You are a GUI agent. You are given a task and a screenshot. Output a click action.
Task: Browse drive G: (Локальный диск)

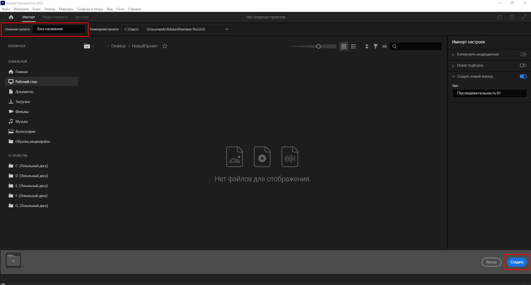click(42, 206)
